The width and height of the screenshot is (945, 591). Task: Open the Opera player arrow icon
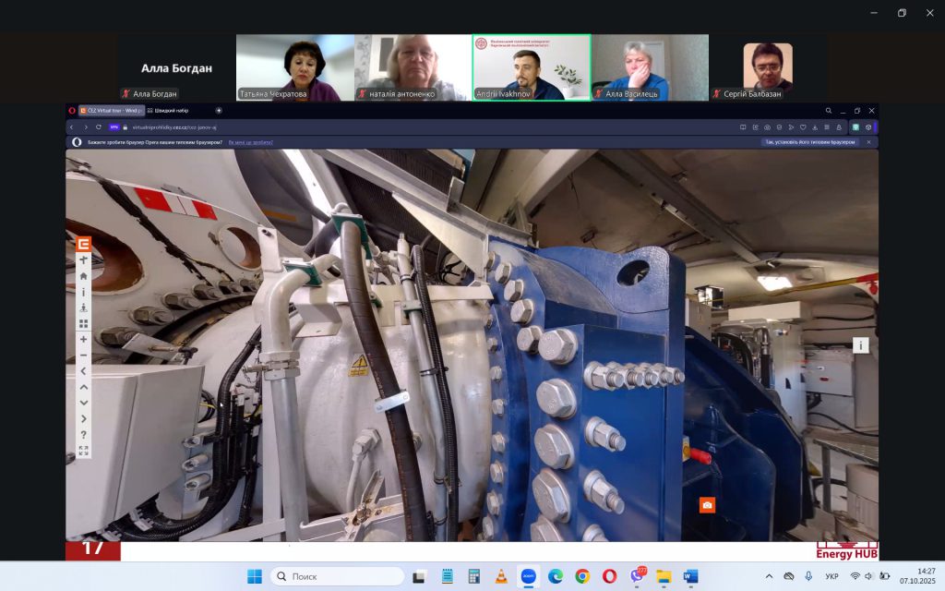(791, 127)
